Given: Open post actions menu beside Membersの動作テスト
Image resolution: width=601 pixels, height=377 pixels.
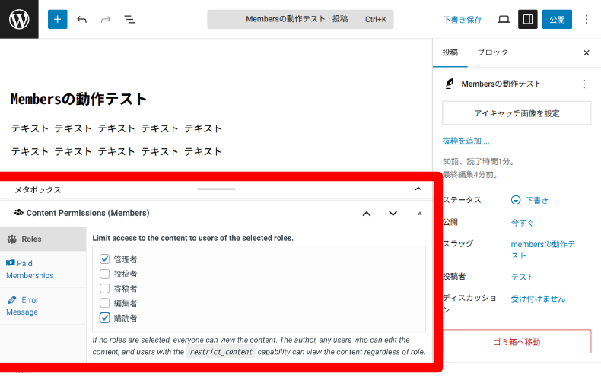Looking at the screenshot, I should tap(584, 84).
